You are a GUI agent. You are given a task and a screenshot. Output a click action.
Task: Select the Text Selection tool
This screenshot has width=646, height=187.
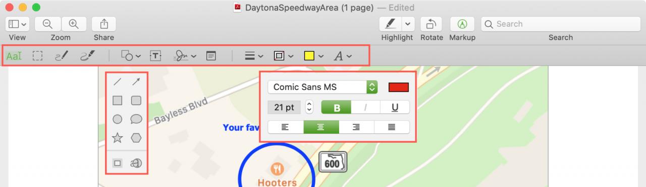coord(14,56)
